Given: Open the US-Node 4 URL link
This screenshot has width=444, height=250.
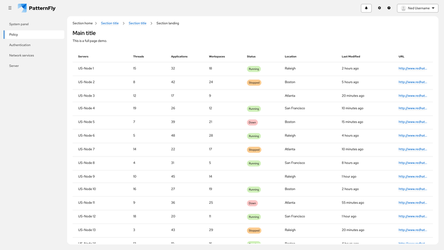Looking at the screenshot, I should 412,108.
